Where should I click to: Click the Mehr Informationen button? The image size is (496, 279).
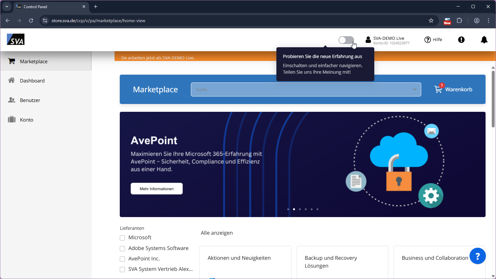(157, 189)
